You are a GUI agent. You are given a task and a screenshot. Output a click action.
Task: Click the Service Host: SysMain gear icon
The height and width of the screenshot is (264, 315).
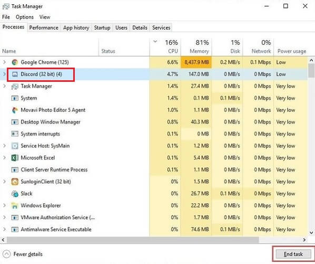coord(15,146)
